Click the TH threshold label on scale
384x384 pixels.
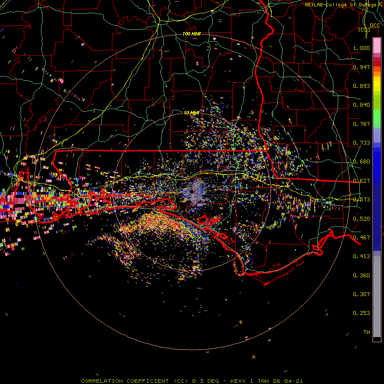click(367, 332)
